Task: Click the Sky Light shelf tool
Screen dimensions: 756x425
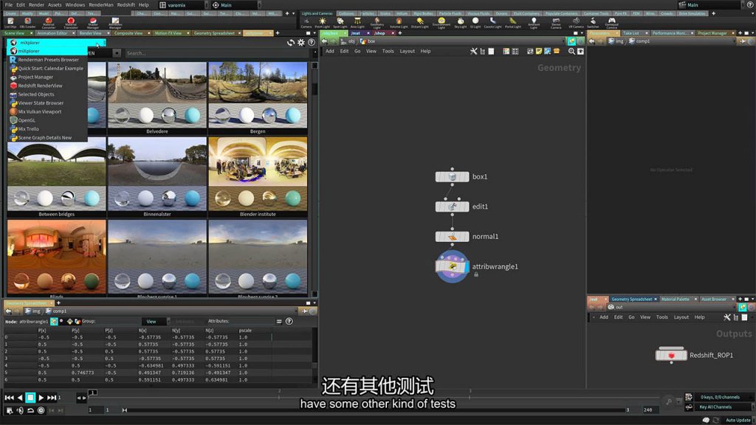Action: [x=461, y=23]
